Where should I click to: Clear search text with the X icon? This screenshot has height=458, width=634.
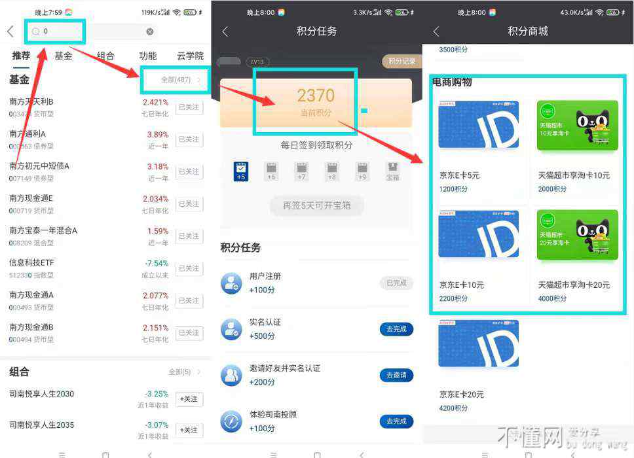click(149, 31)
